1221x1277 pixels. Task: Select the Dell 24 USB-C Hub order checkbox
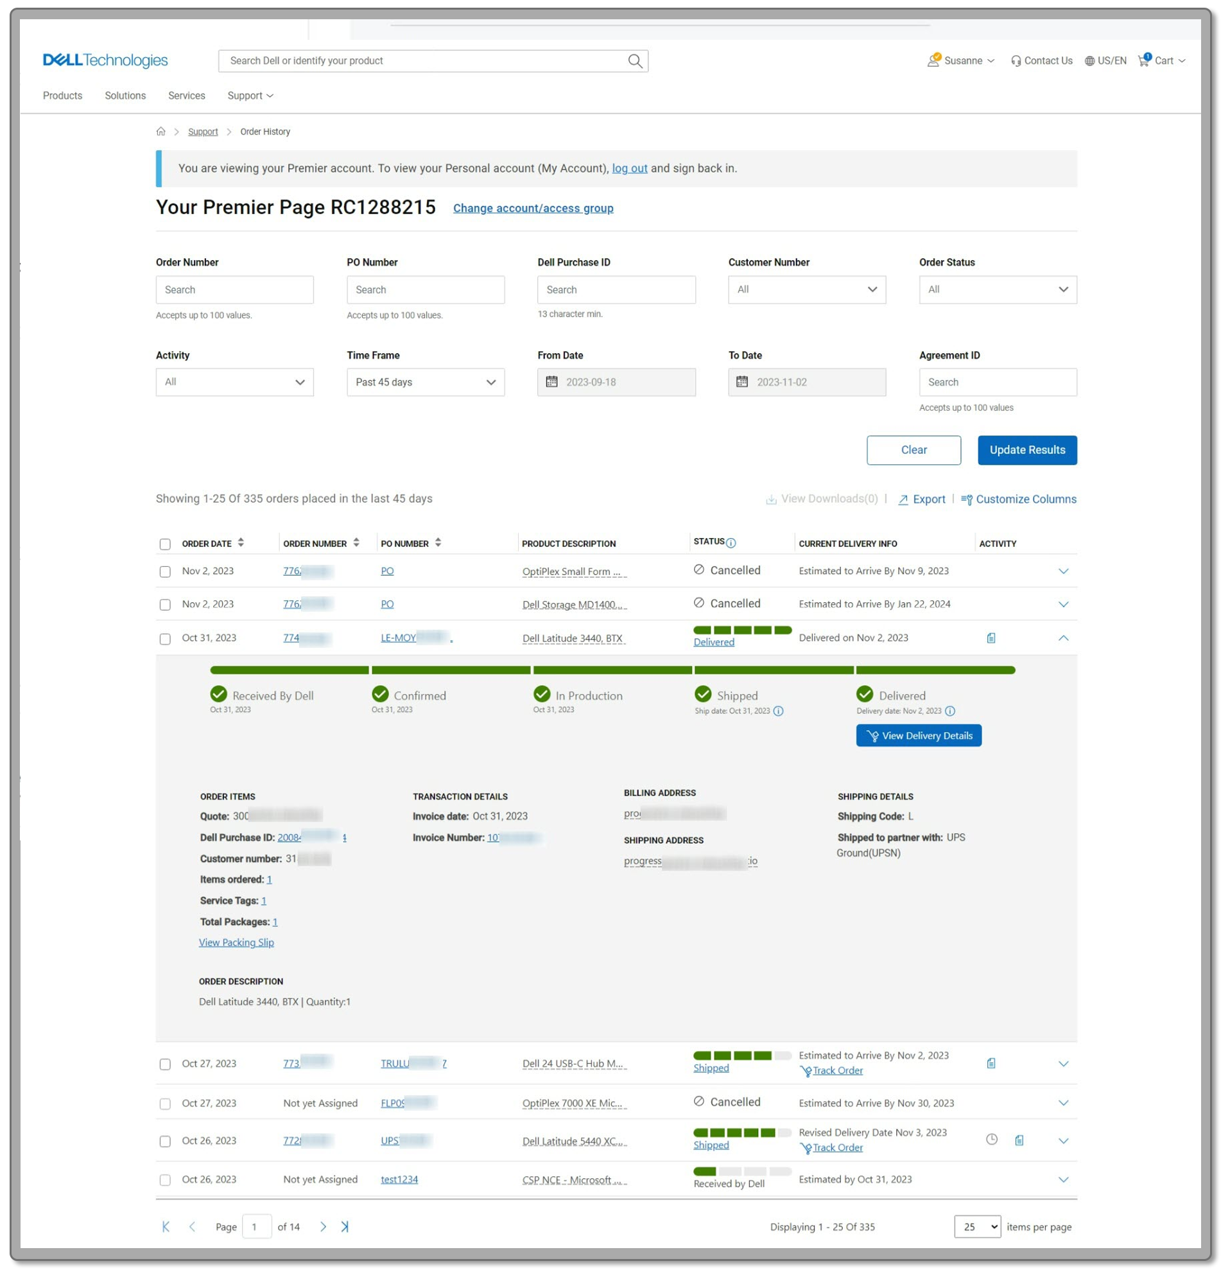coord(166,1064)
